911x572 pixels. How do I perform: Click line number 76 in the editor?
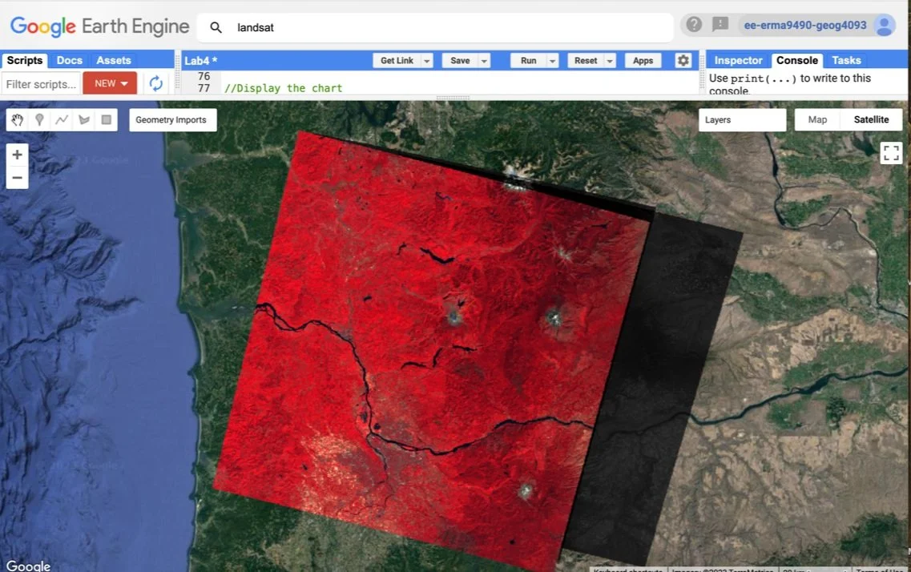pyautogui.click(x=204, y=76)
